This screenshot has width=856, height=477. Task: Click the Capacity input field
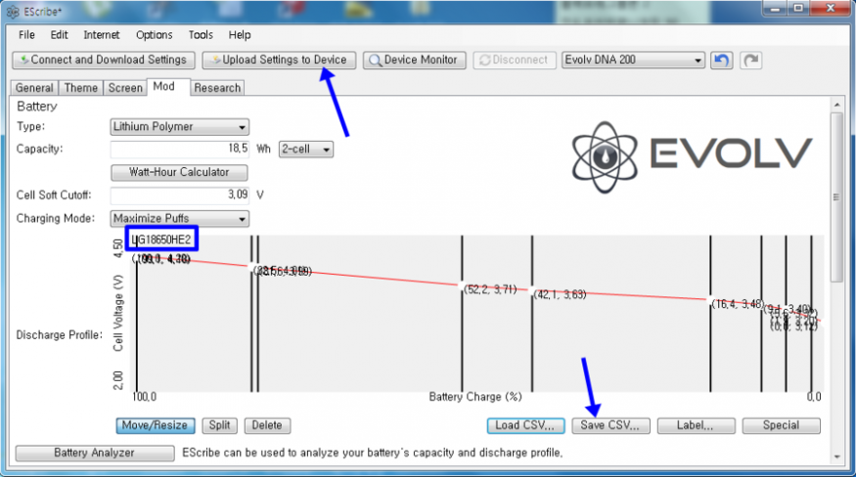pos(179,150)
